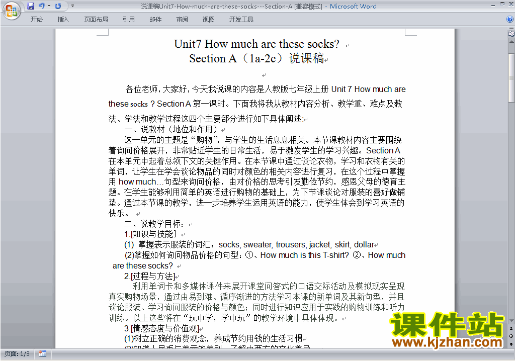Go to the 邮件 tab
Image resolution: width=515 pixels, height=361 pixels.
coord(155,20)
